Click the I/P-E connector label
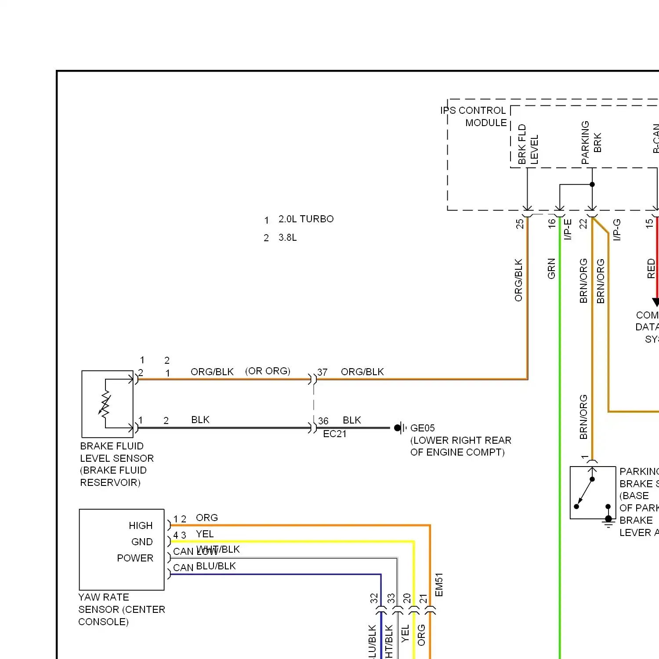This screenshot has height=659, width=659. pos(568,229)
